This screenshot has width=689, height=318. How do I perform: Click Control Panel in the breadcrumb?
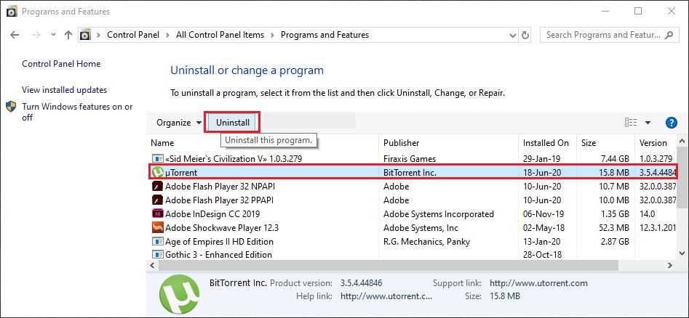(133, 35)
